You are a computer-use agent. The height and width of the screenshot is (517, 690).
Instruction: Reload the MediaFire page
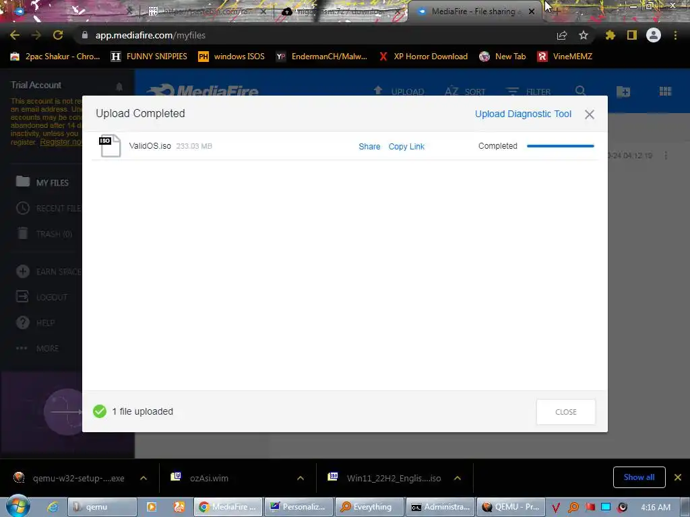click(x=58, y=35)
